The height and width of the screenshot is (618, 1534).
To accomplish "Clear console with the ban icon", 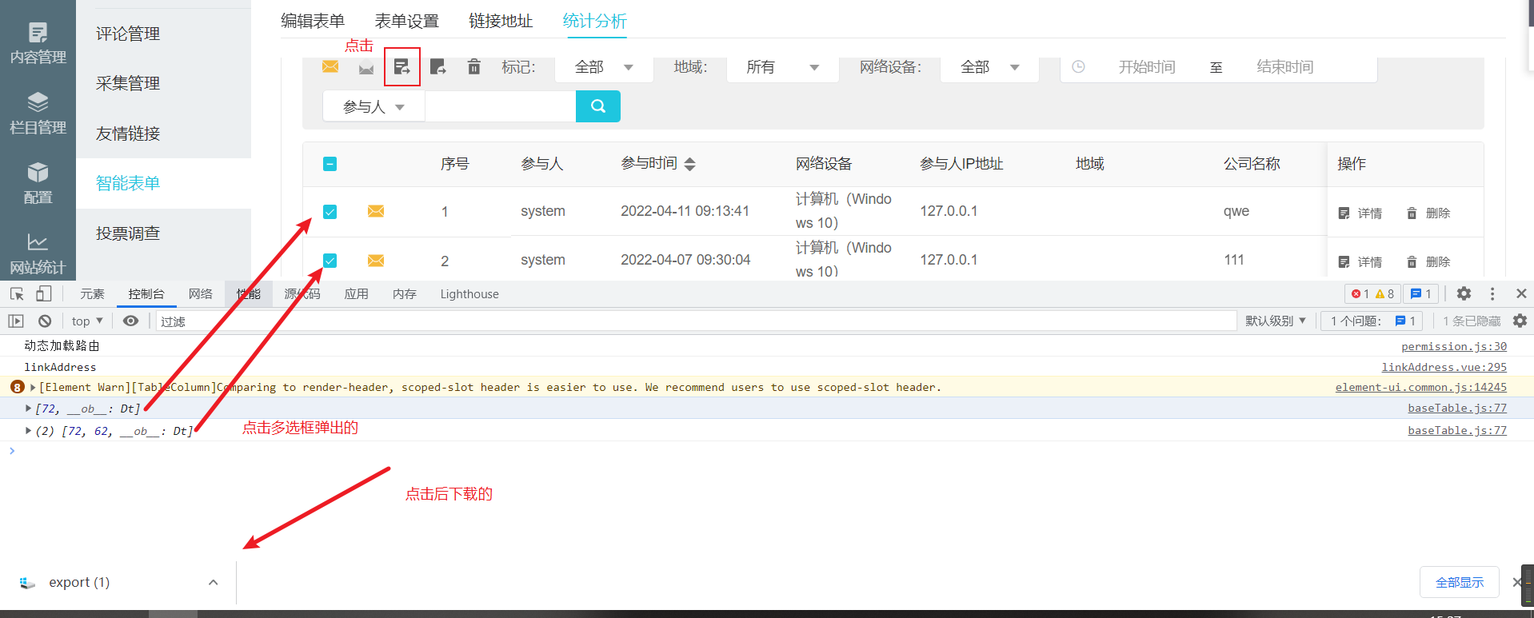I will 45,321.
